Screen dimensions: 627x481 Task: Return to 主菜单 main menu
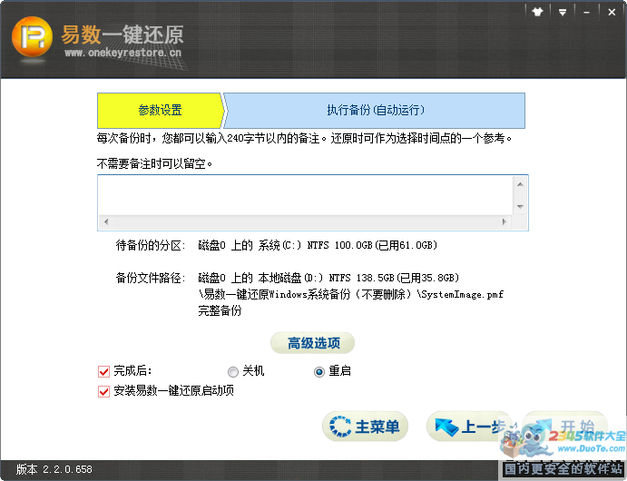point(366,427)
